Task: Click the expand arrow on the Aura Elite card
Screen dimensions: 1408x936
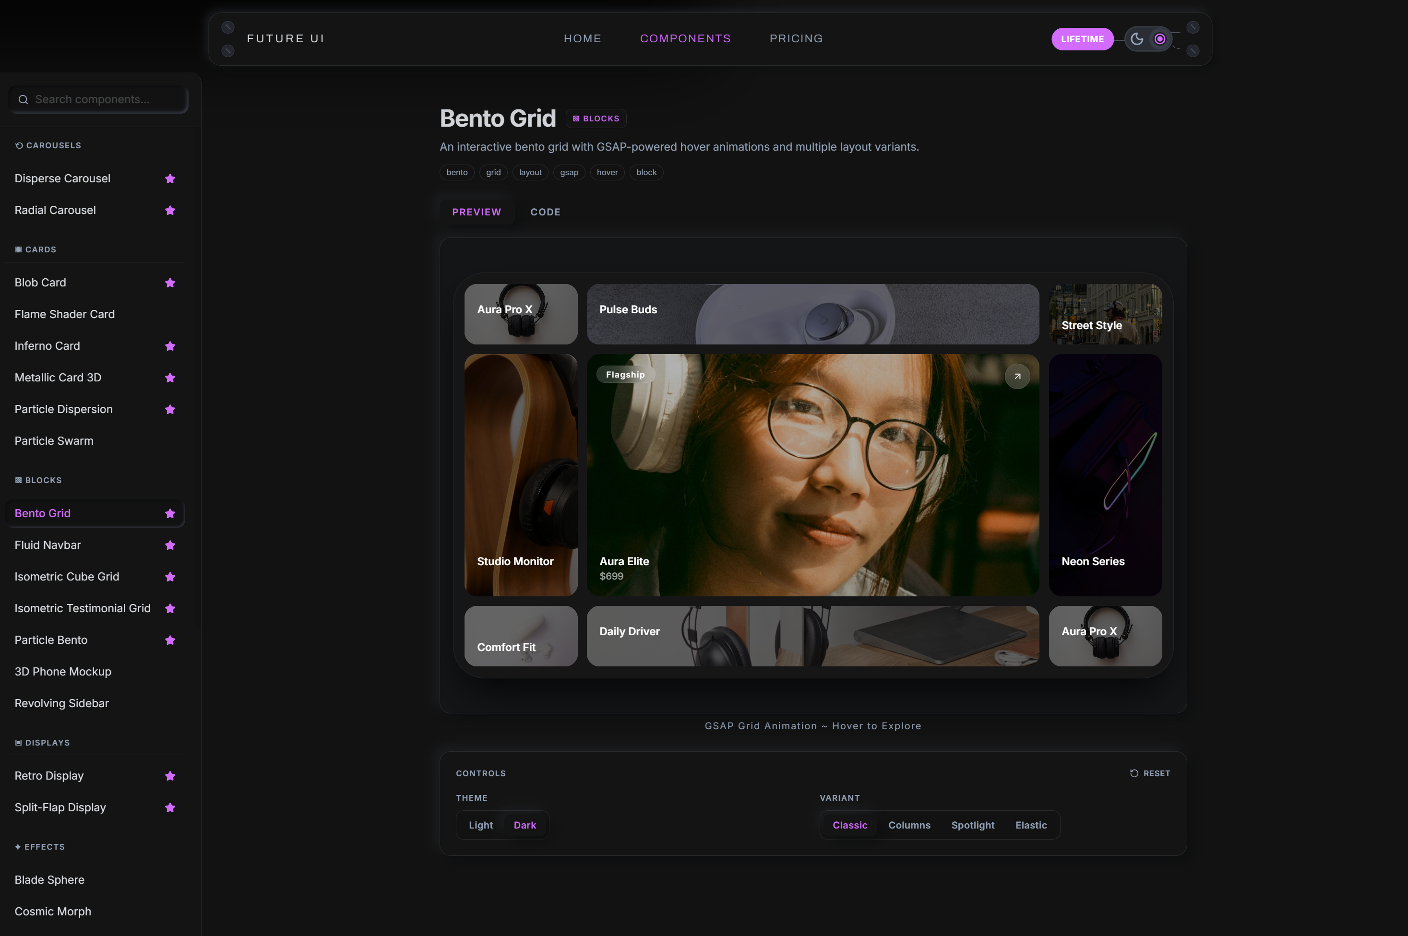Action: (1017, 376)
